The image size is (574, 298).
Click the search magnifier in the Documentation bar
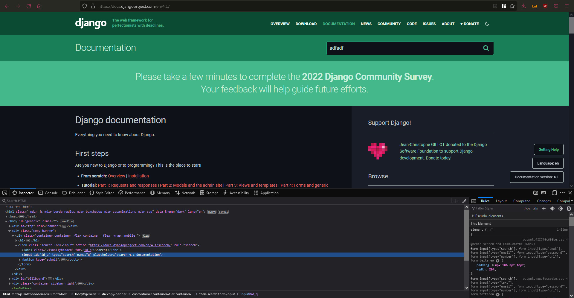click(x=486, y=48)
